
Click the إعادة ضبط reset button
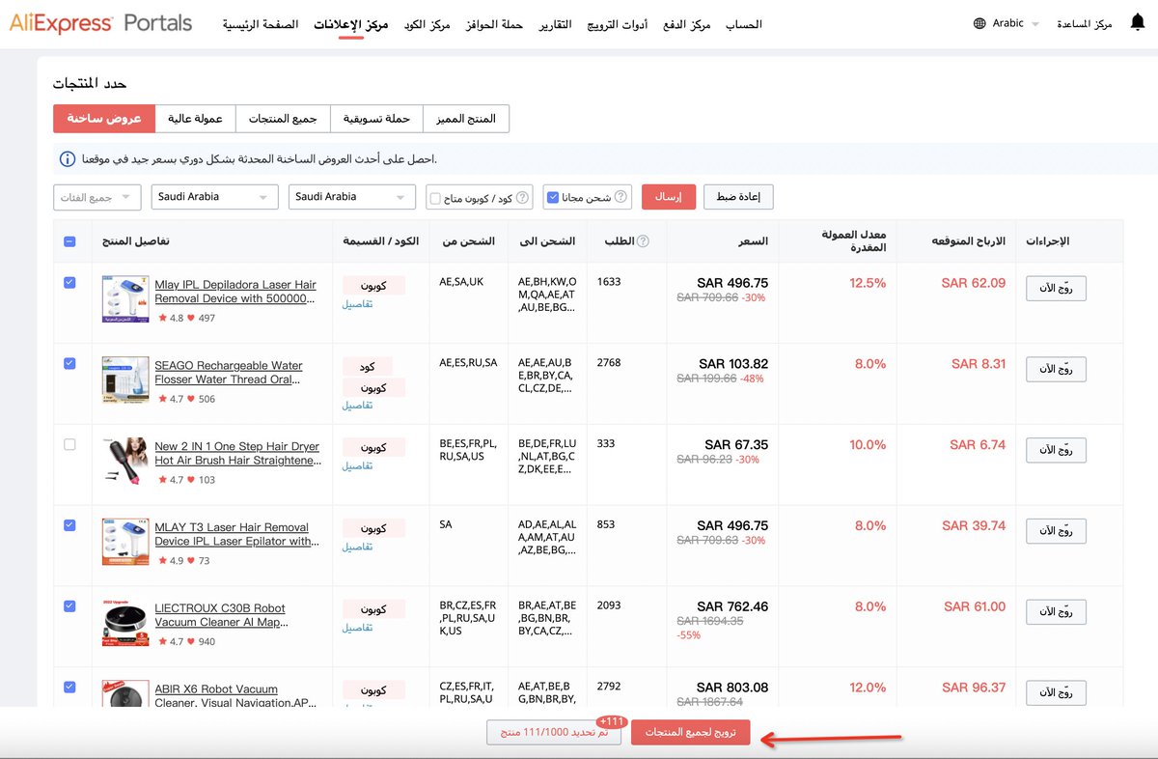pos(738,197)
